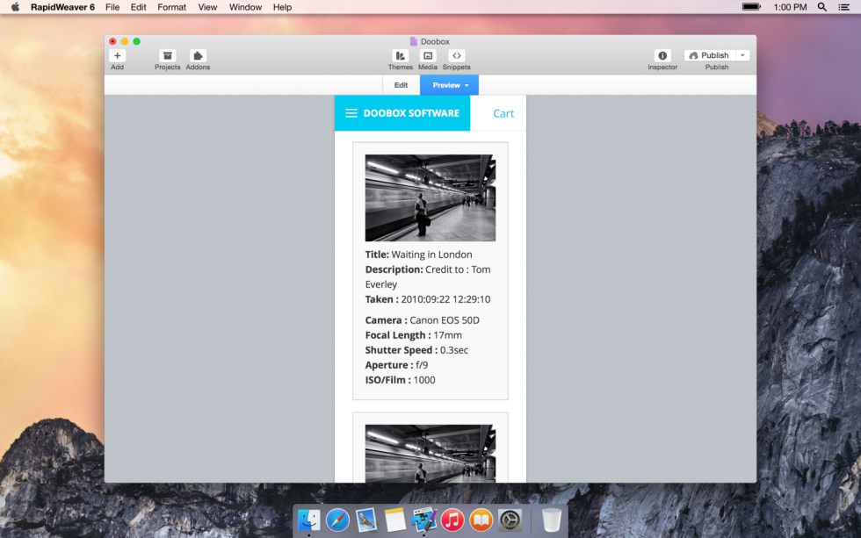Open the Addons puzzle icon
Viewport: 861px width, 538px height.
click(198, 55)
